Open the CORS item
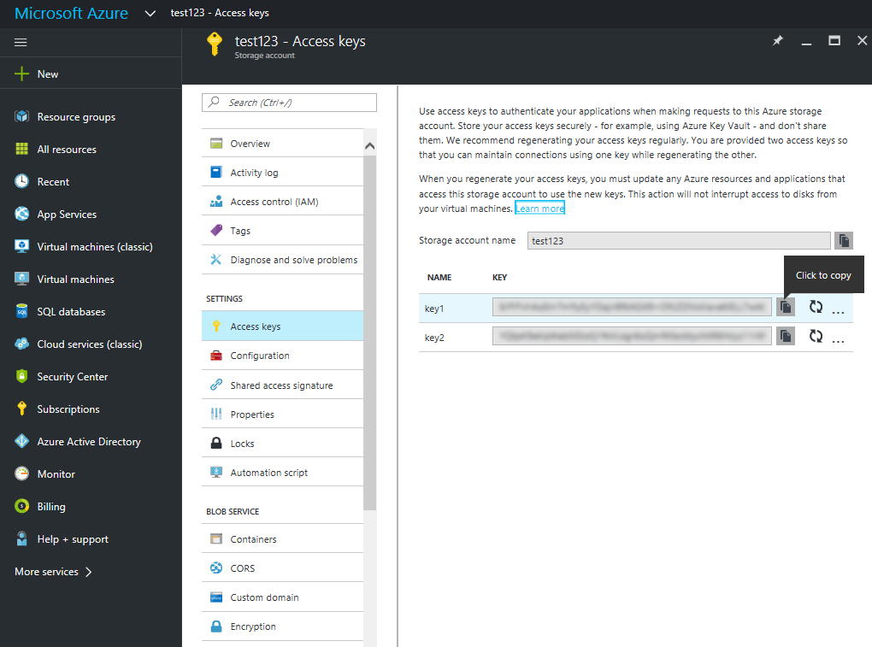Viewport: 872px width, 647px height. click(x=282, y=568)
